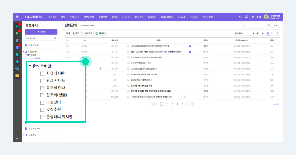Open post '2024년 적용 최저임금 고시'
The image size is (296, 155).
(141, 85)
